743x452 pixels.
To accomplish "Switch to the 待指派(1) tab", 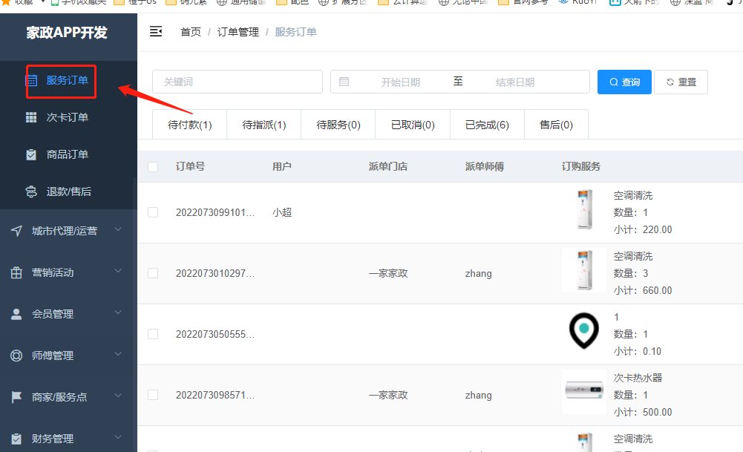I will point(264,125).
